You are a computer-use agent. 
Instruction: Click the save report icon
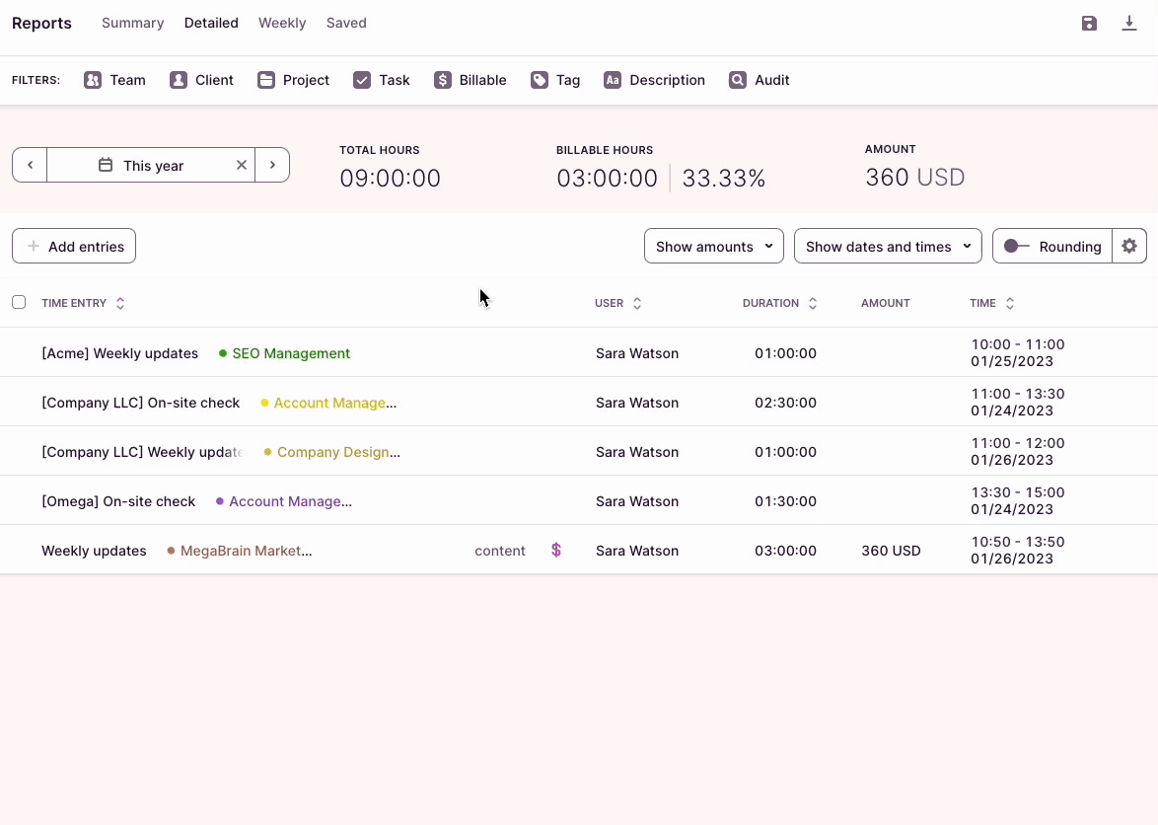[1089, 24]
